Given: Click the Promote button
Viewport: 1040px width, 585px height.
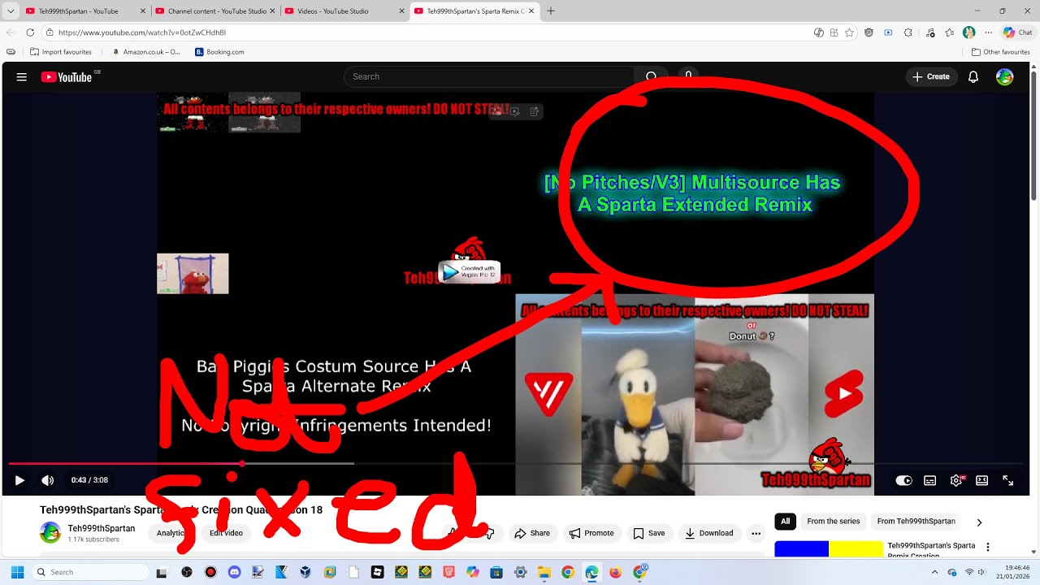Looking at the screenshot, I should (591, 533).
